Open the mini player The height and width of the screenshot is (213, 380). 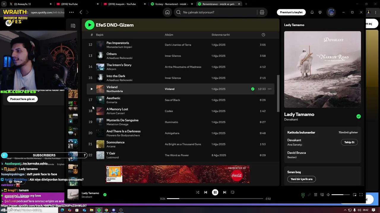point(354,195)
